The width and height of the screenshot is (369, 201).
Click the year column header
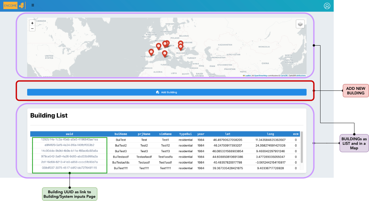click(x=201, y=134)
